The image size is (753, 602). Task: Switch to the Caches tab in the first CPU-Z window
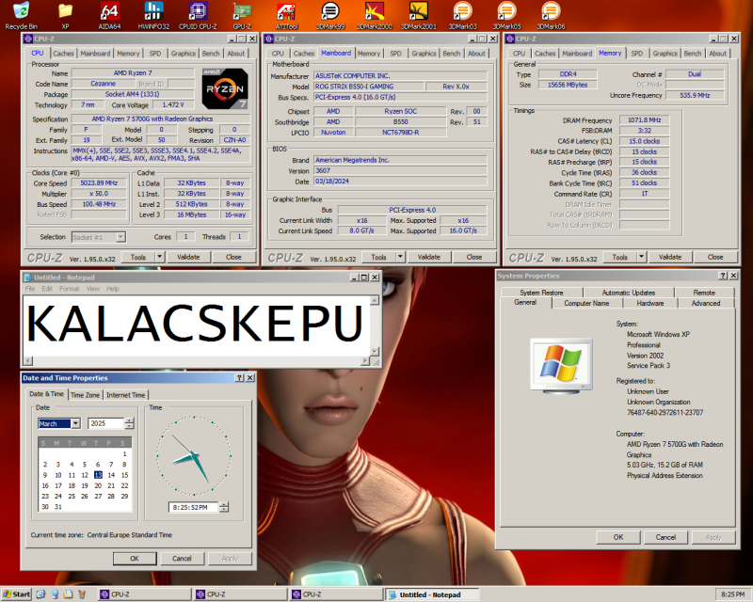pyautogui.click(x=63, y=54)
